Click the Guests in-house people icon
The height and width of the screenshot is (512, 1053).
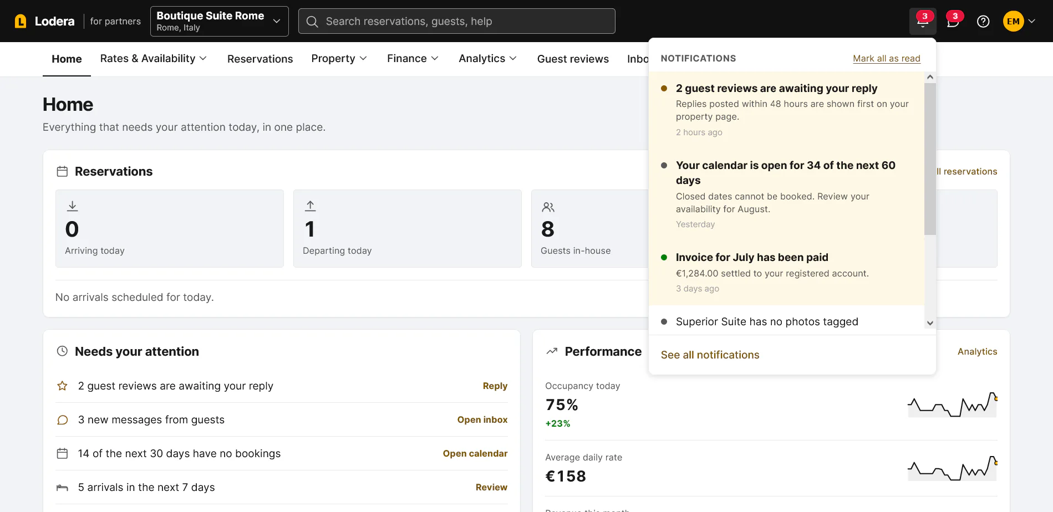548,207
